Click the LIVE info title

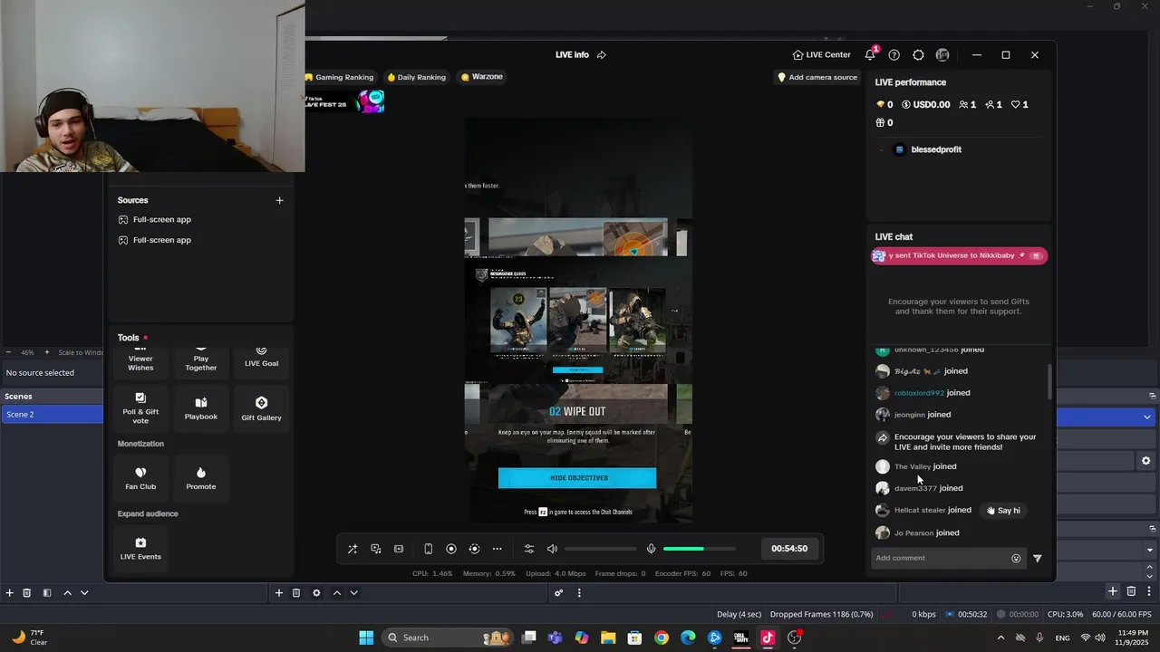(x=572, y=54)
